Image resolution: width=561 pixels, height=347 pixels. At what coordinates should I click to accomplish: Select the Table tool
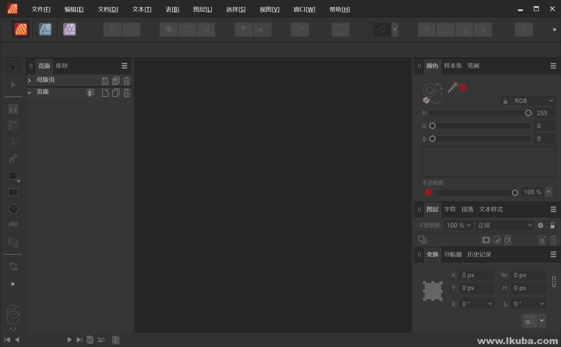coord(13,126)
